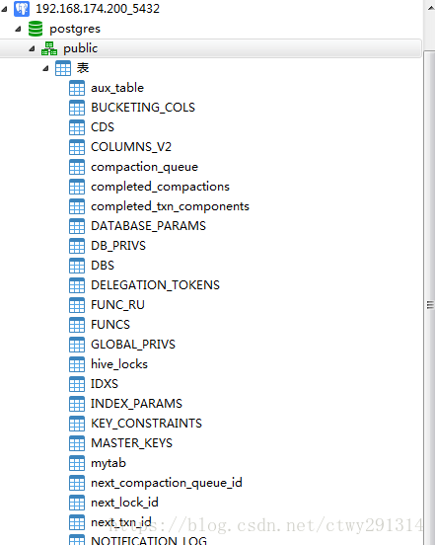This screenshot has width=435, height=545.
Task: Select the next_lock_id table name
Action: 124,503
